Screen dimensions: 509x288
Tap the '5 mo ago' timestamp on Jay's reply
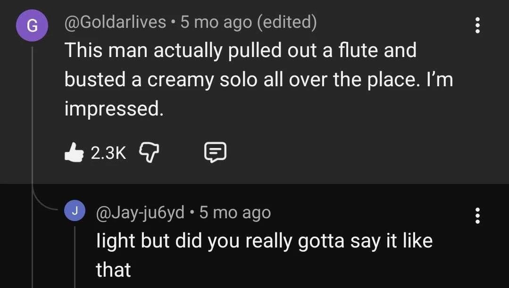(x=235, y=213)
